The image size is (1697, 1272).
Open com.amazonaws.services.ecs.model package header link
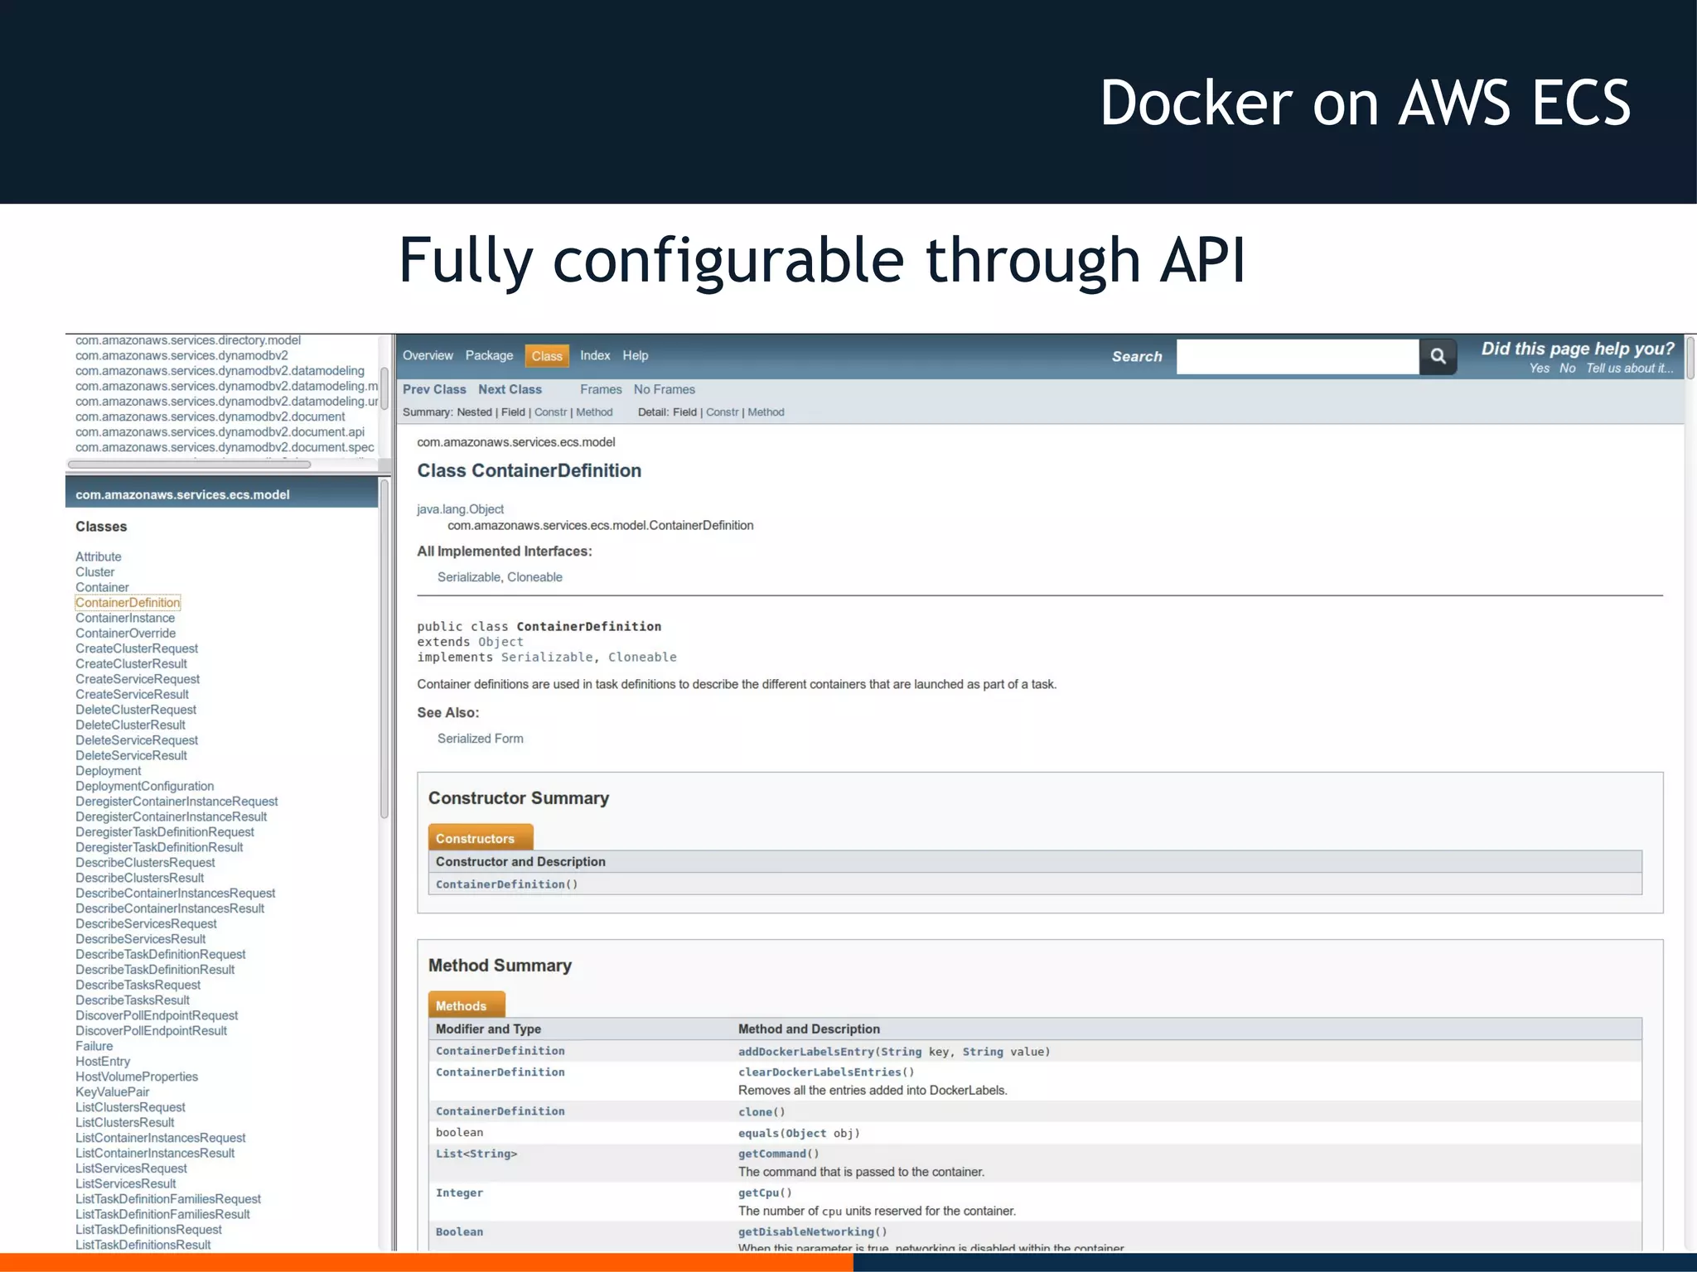coord(182,495)
